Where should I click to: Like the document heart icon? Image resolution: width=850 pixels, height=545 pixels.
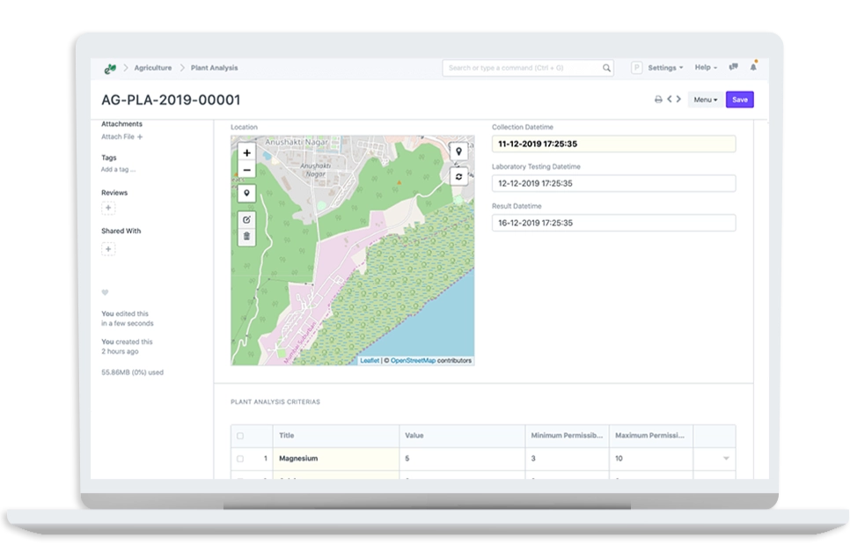tap(106, 292)
